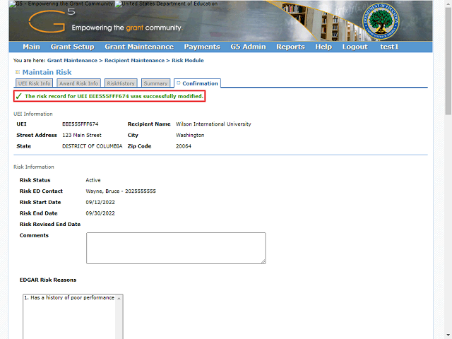The width and height of the screenshot is (452, 339).
Task: Click EDGAR Risk Reasons list scroll-up arrow
Action: click(x=119, y=298)
